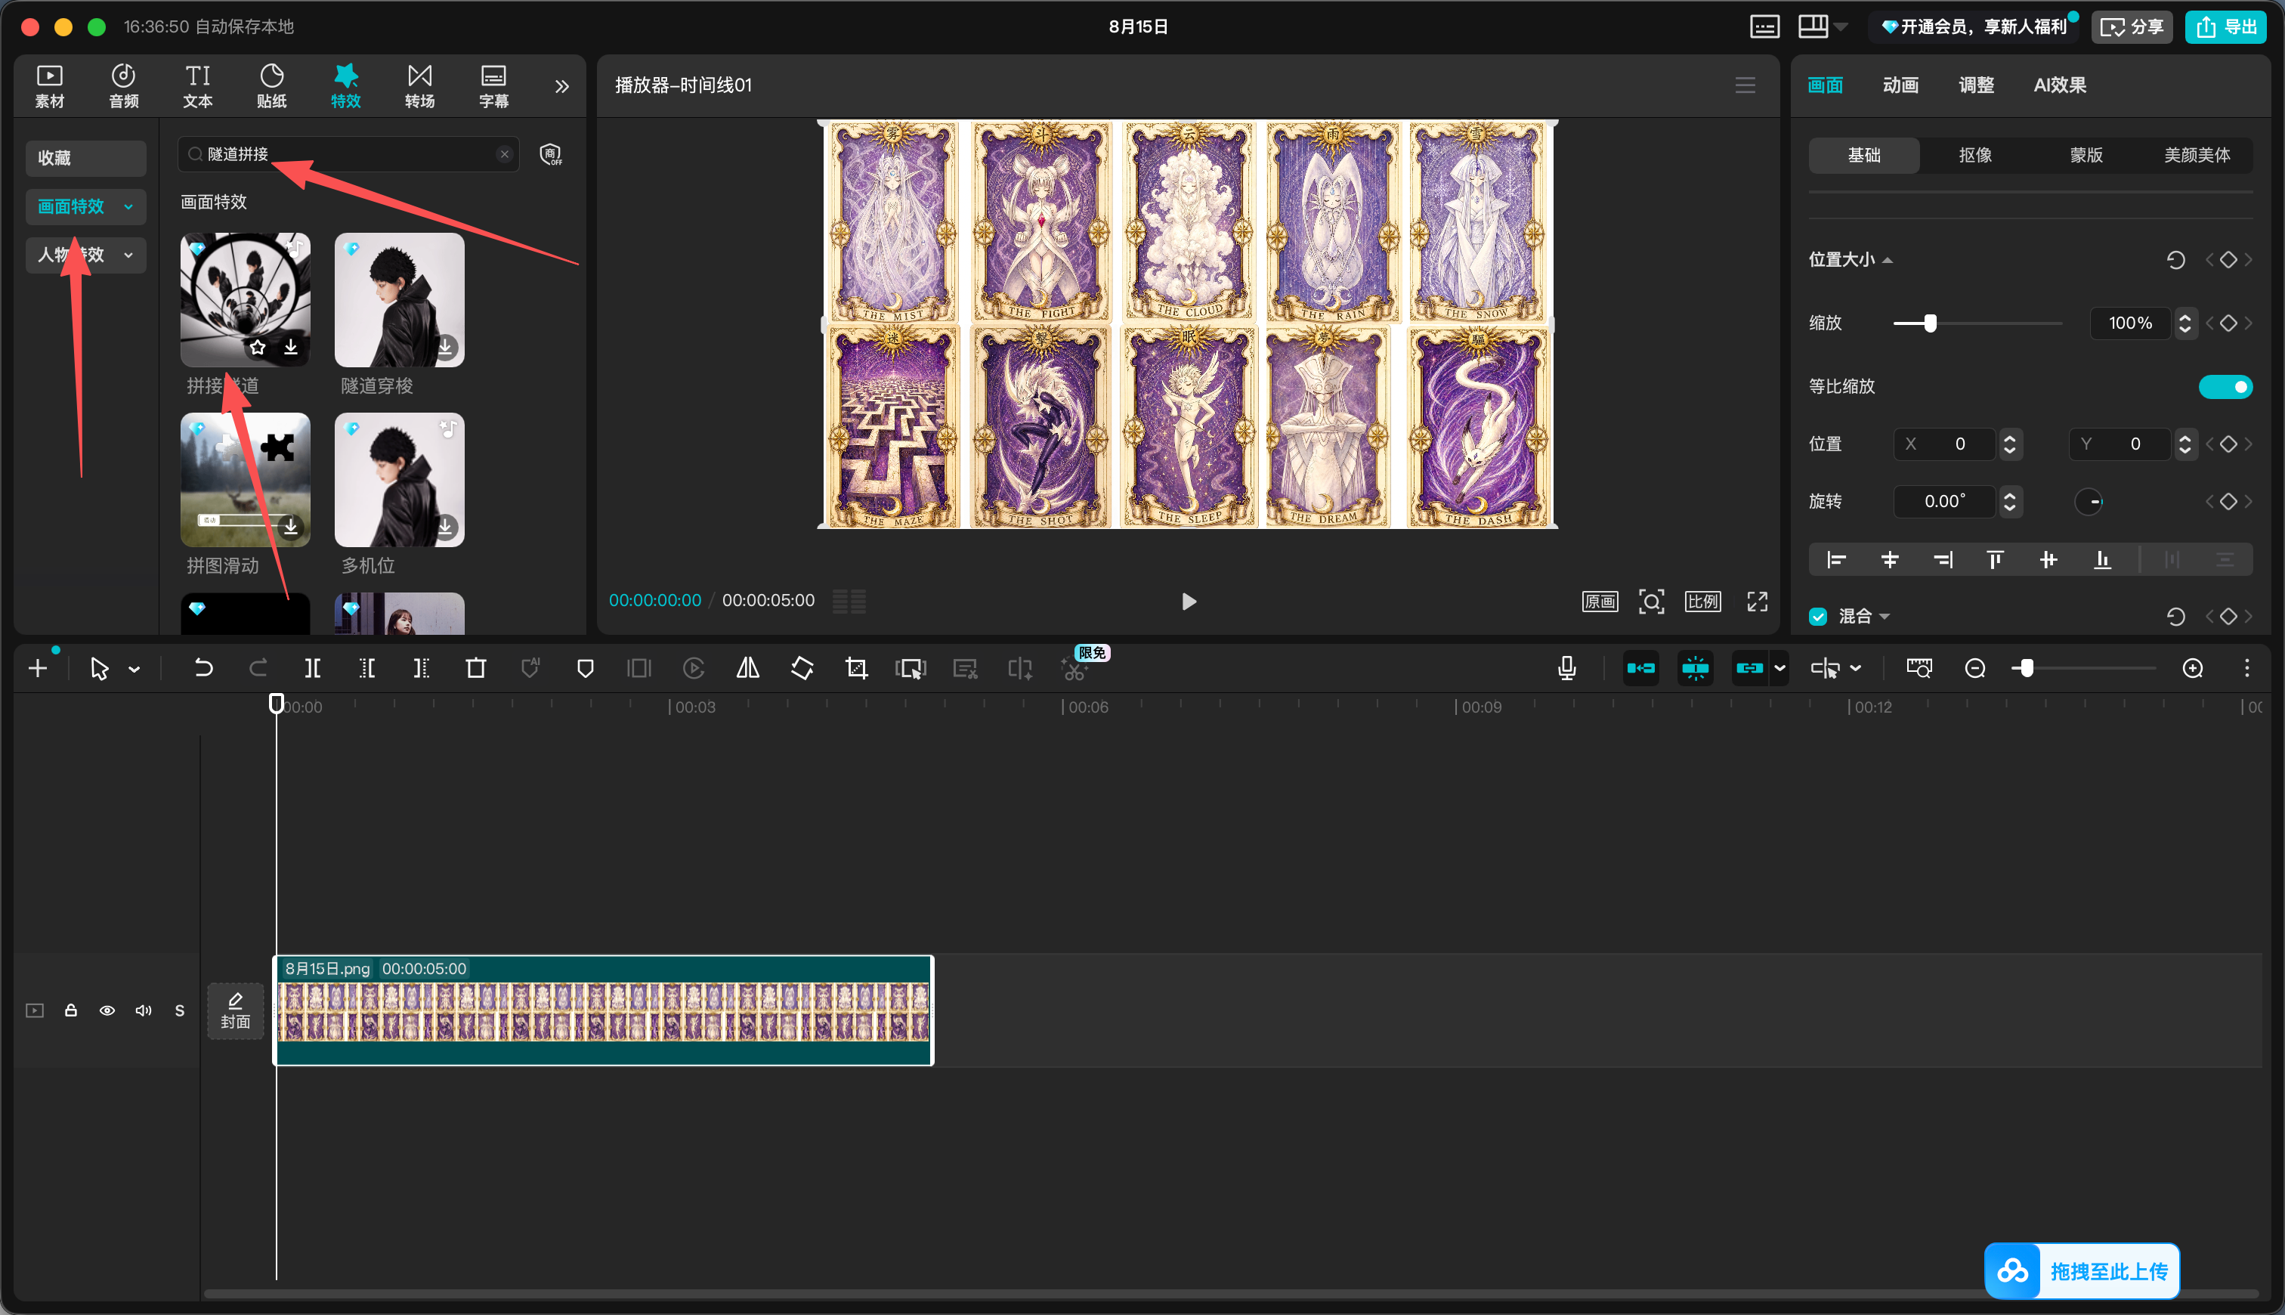Open the 调整 adjustment tab
Image resolution: width=2285 pixels, height=1315 pixels.
coord(1976,85)
